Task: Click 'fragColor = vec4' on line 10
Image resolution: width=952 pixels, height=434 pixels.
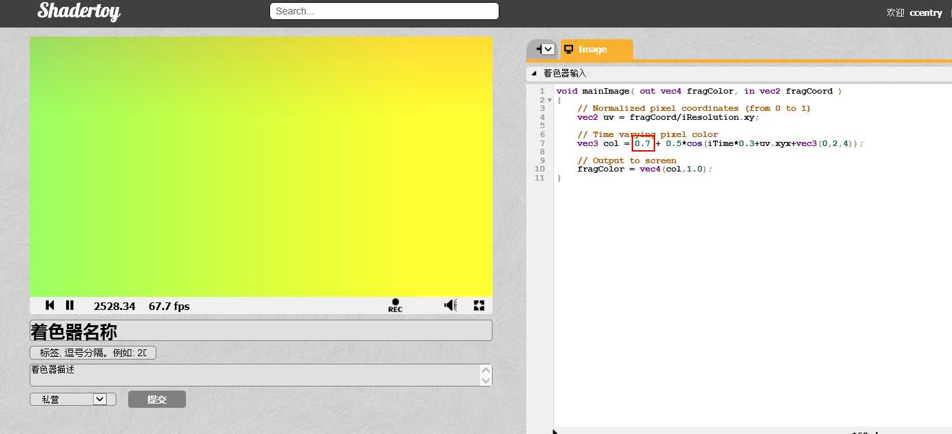Action: click(x=619, y=169)
